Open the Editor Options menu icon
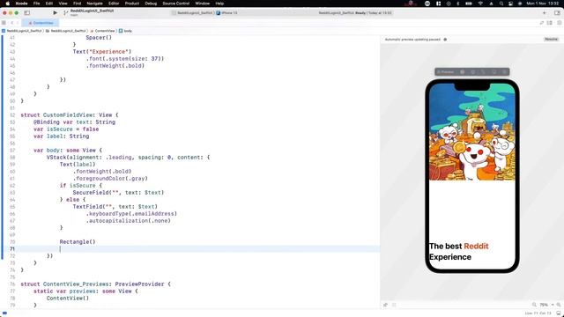Image resolution: width=564 pixels, height=317 pixels. (550, 23)
